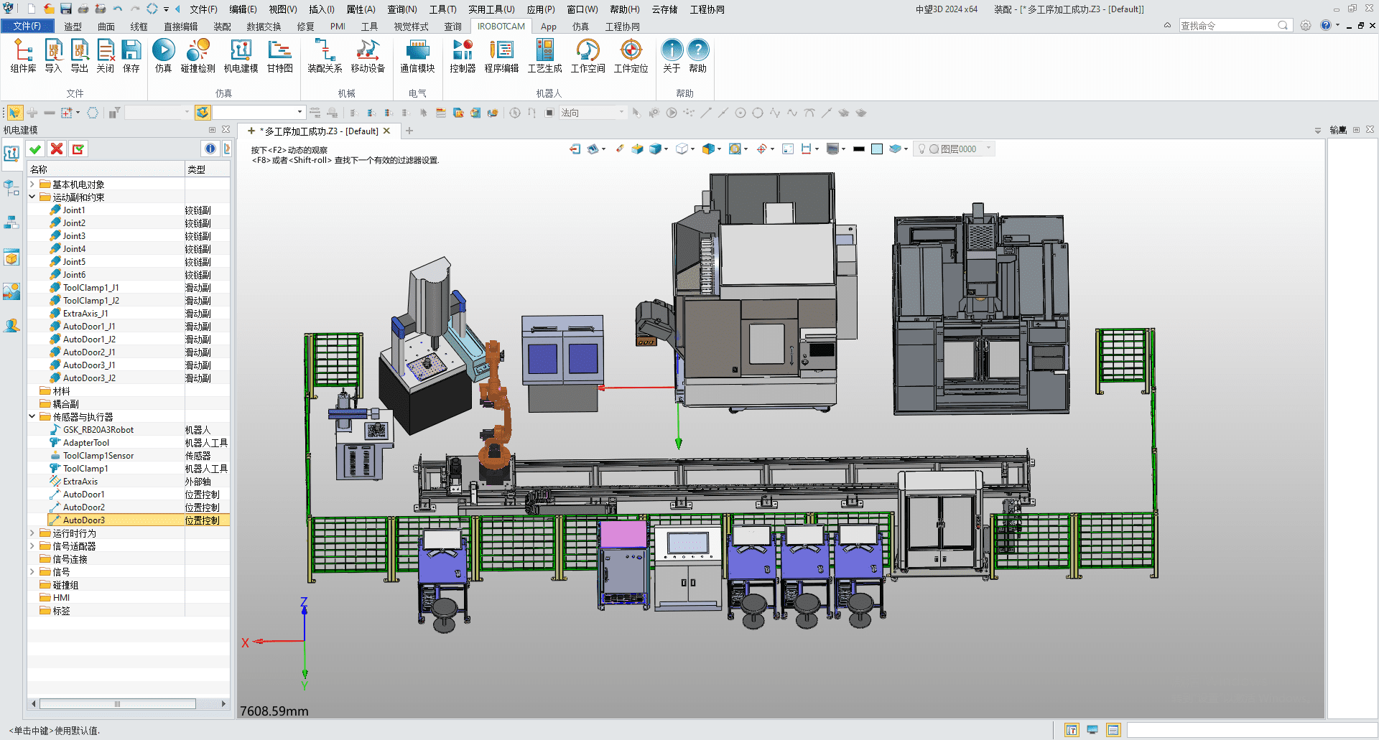Expand the 信号适配器 folder

32,545
